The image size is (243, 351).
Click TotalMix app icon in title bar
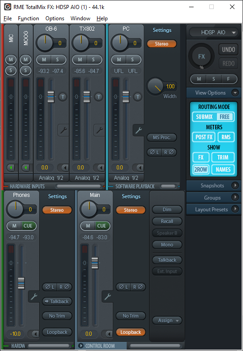pos(7,7)
